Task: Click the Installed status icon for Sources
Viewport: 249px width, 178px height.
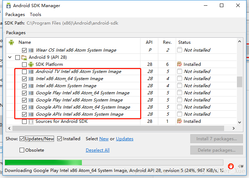Action: [x=179, y=121]
